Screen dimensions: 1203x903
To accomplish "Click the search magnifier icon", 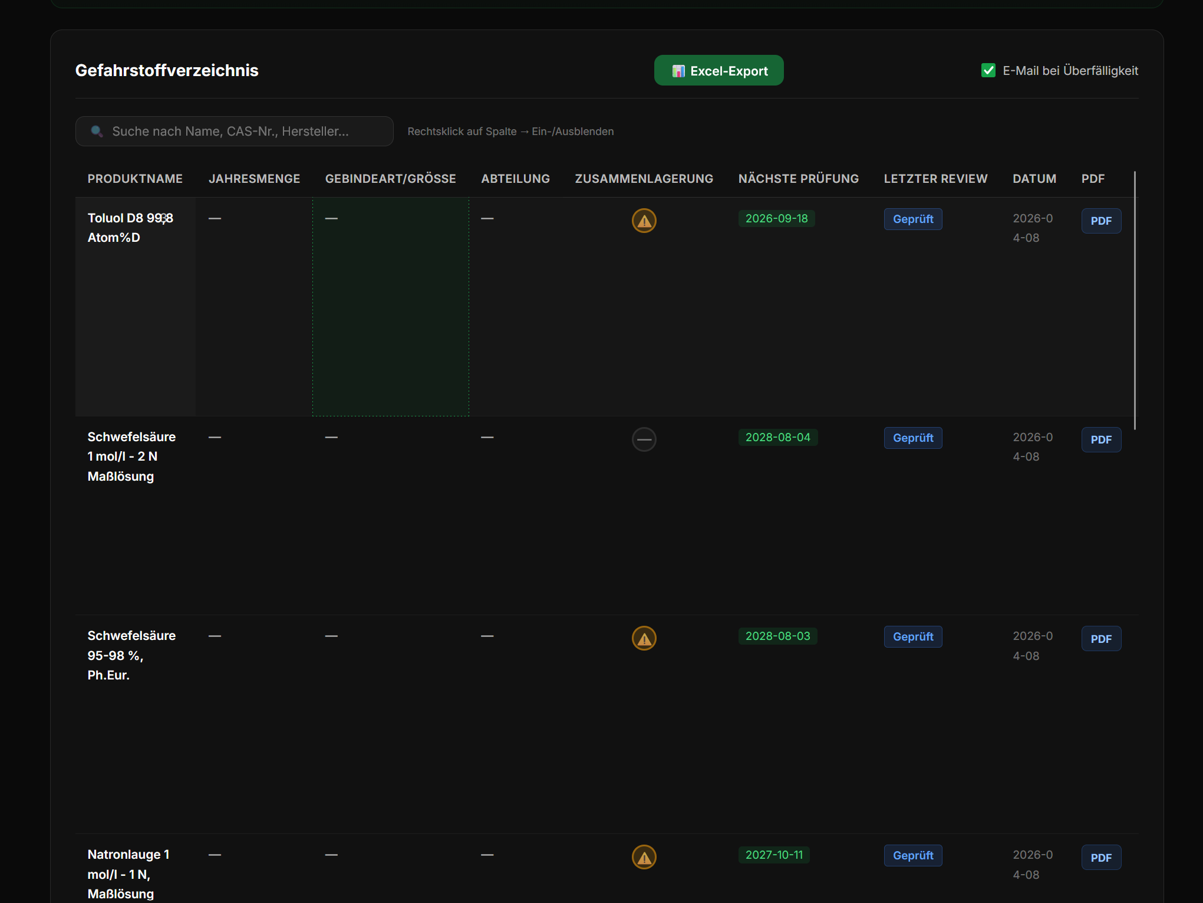I will pyautogui.click(x=97, y=131).
